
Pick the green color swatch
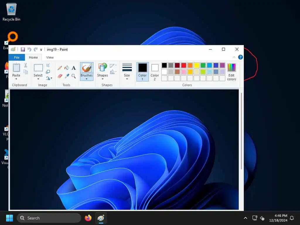click(x=203, y=65)
